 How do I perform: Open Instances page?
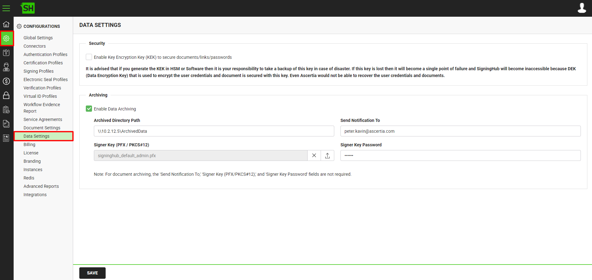point(33,170)
